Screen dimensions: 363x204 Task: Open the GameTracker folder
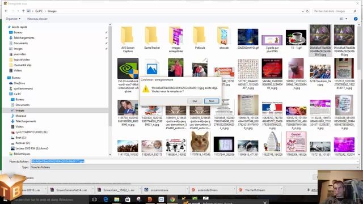pyautogui.click(x=152, y=38)
